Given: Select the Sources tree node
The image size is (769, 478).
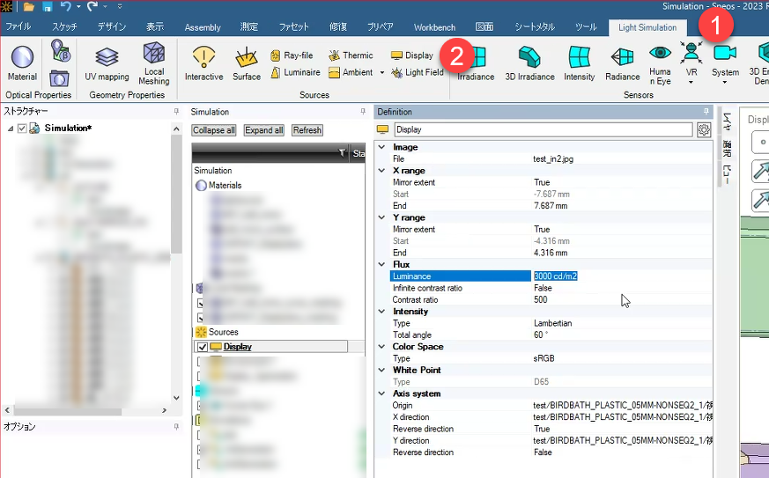Looking at the screenshot, I should 223,332.
